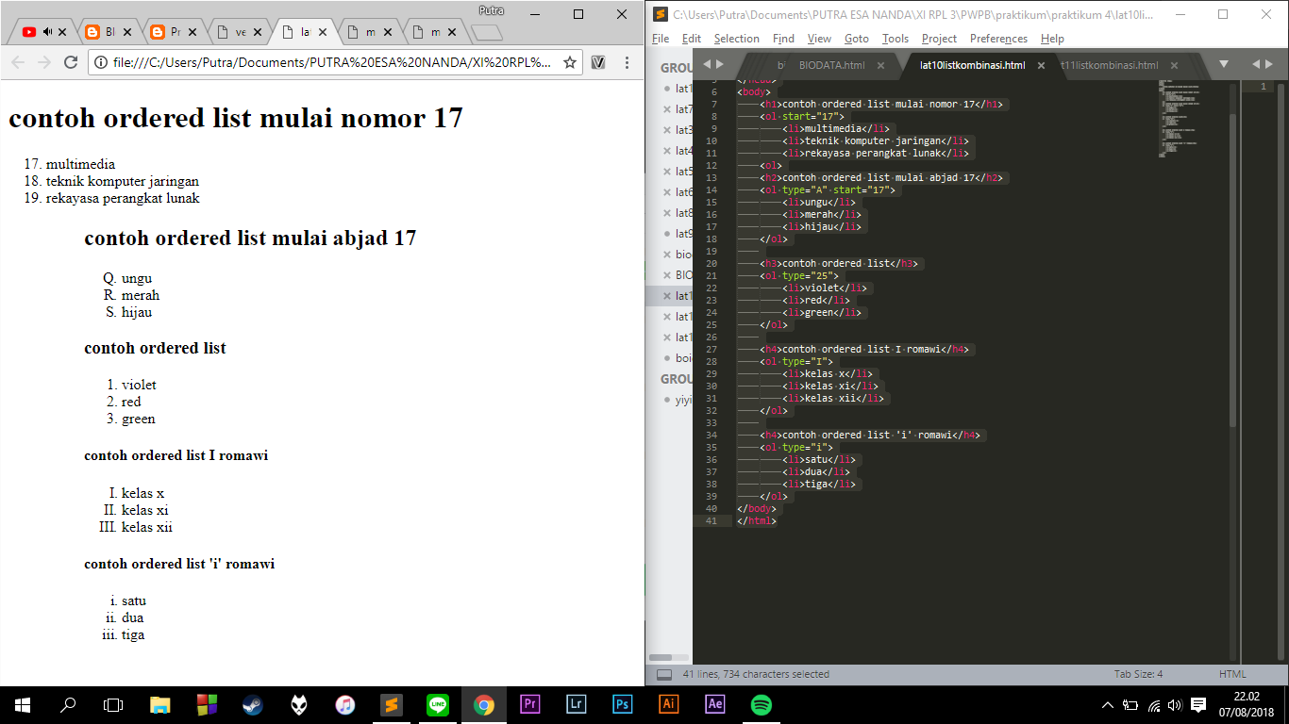View site information icon in address bar

point(101,62)
